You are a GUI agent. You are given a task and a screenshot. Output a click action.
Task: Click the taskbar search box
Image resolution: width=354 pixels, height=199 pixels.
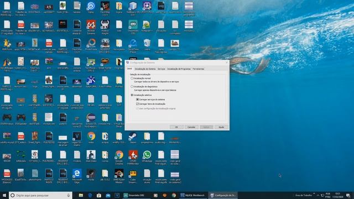[x=40, y=195]
